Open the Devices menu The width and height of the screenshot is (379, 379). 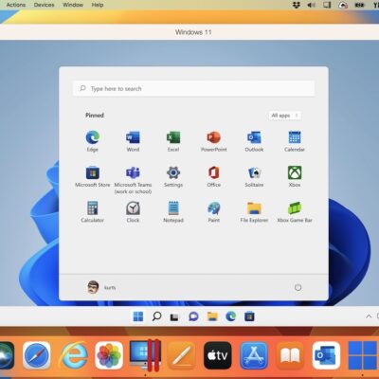[44, 5]
